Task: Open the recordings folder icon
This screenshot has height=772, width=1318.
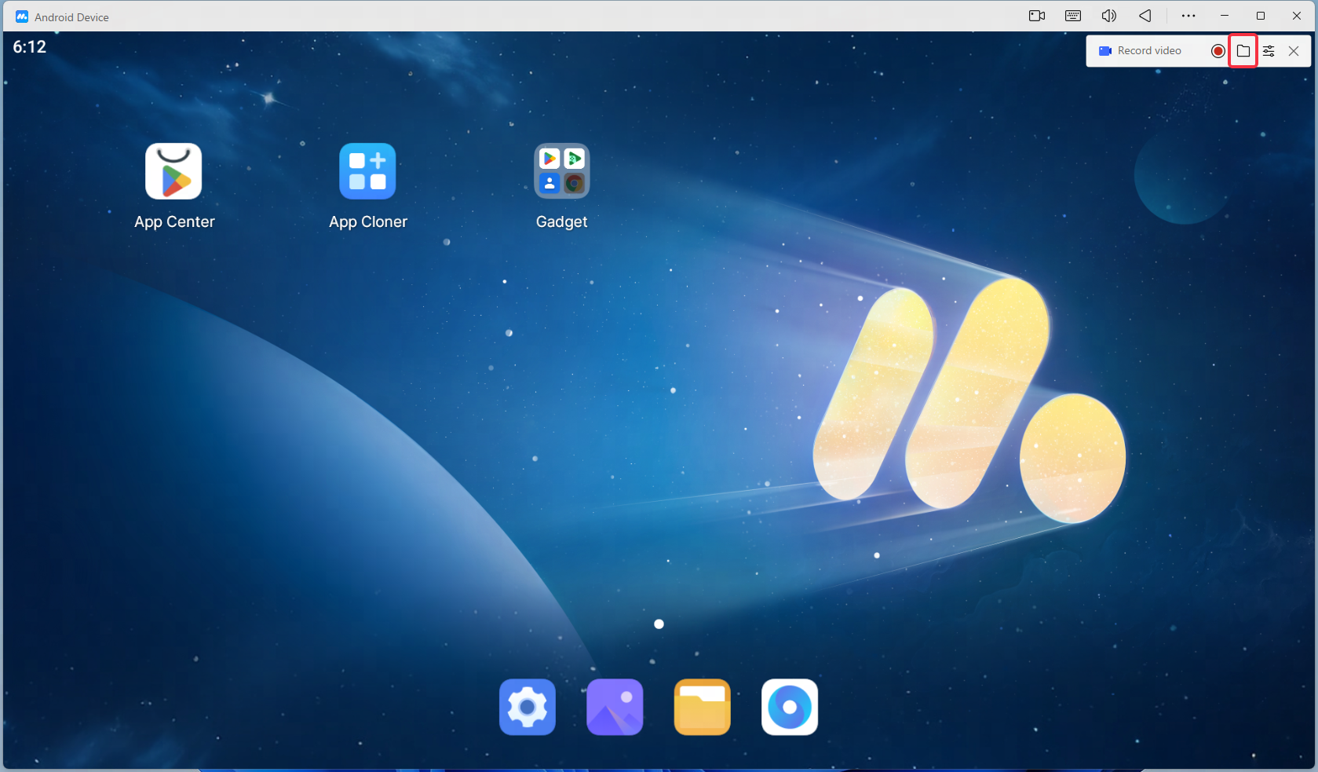Action: (x=1243, y=51)
